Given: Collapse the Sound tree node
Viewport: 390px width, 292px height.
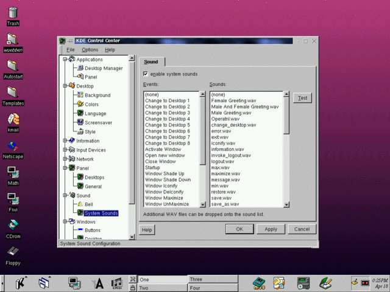Looking at the screenshot, I should click(65, 195).
